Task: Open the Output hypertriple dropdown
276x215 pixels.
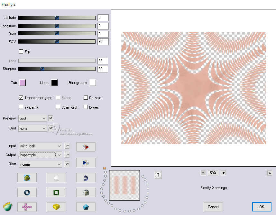Action: [41, 155]
